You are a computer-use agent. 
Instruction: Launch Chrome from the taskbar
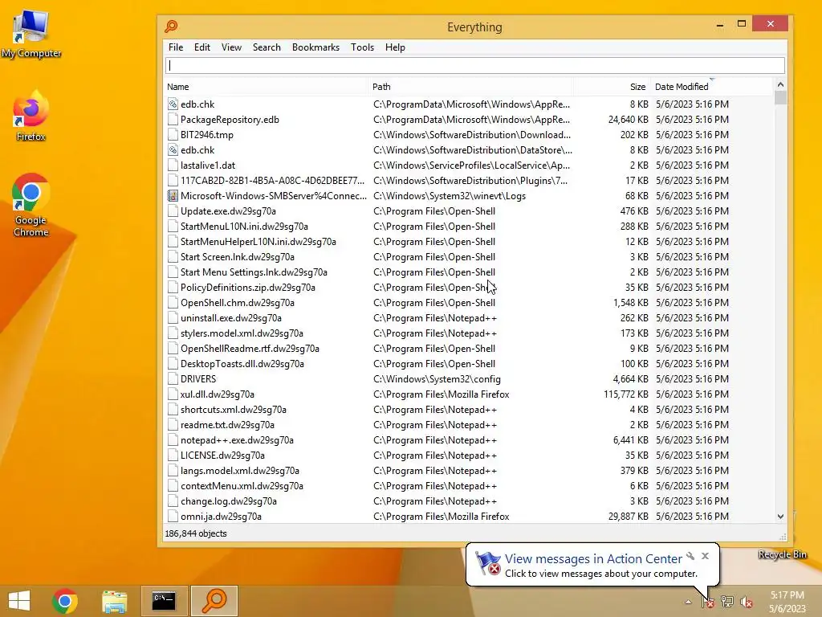(x=65, y=600)
